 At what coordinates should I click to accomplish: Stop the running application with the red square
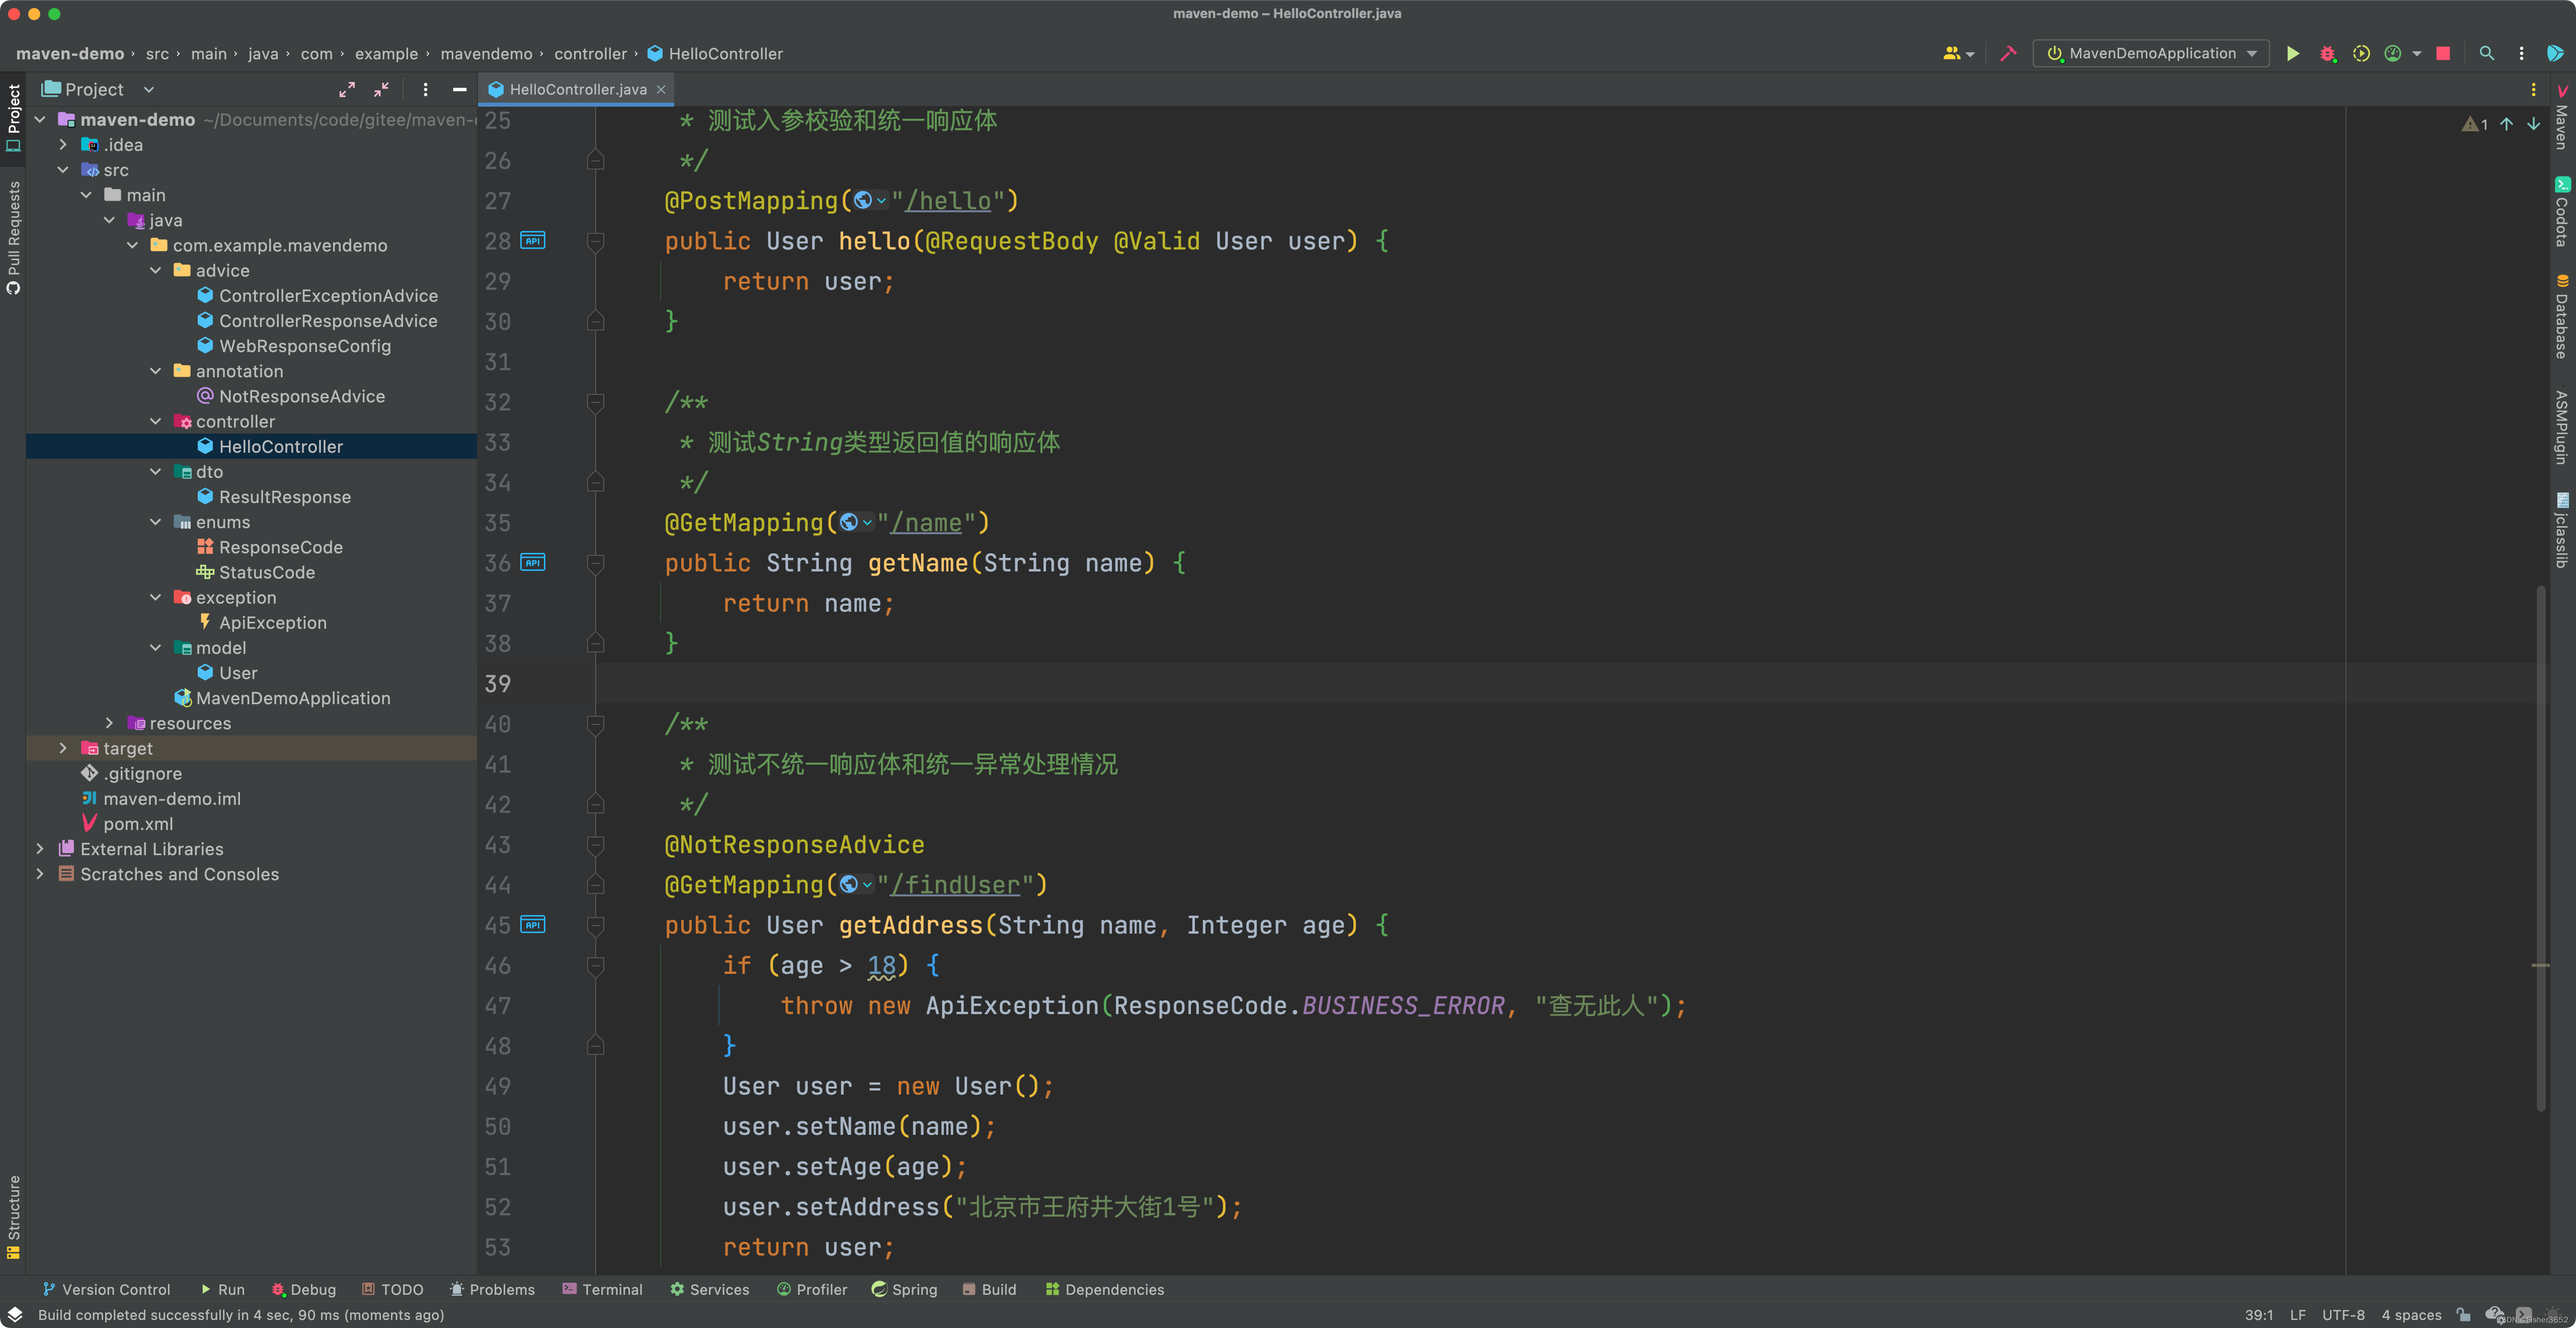click(2443, 54)
